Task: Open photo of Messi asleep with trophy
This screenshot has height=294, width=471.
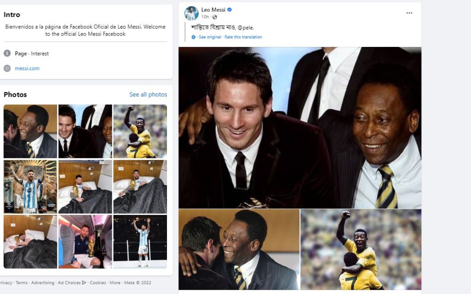Action: point(30,242)
